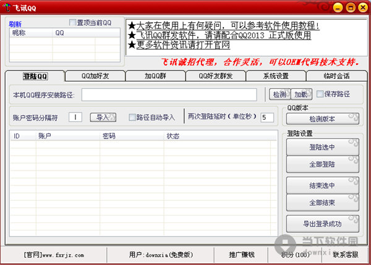Click 导出登录成功 button
This screenshot has height=265, width=371.
[323, 224]
